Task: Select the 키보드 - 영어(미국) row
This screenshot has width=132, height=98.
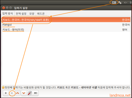Action: coord(66,30)
